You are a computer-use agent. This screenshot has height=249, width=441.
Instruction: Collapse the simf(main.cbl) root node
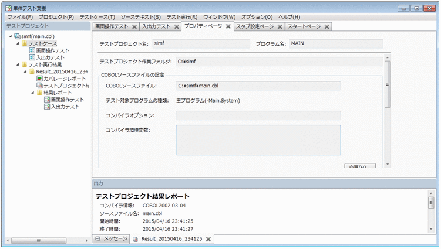point(11,36)
